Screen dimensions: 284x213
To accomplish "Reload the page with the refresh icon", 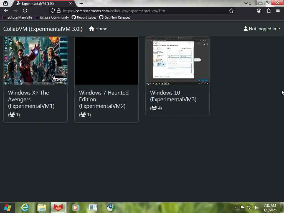I will click(x=25, y=11).
